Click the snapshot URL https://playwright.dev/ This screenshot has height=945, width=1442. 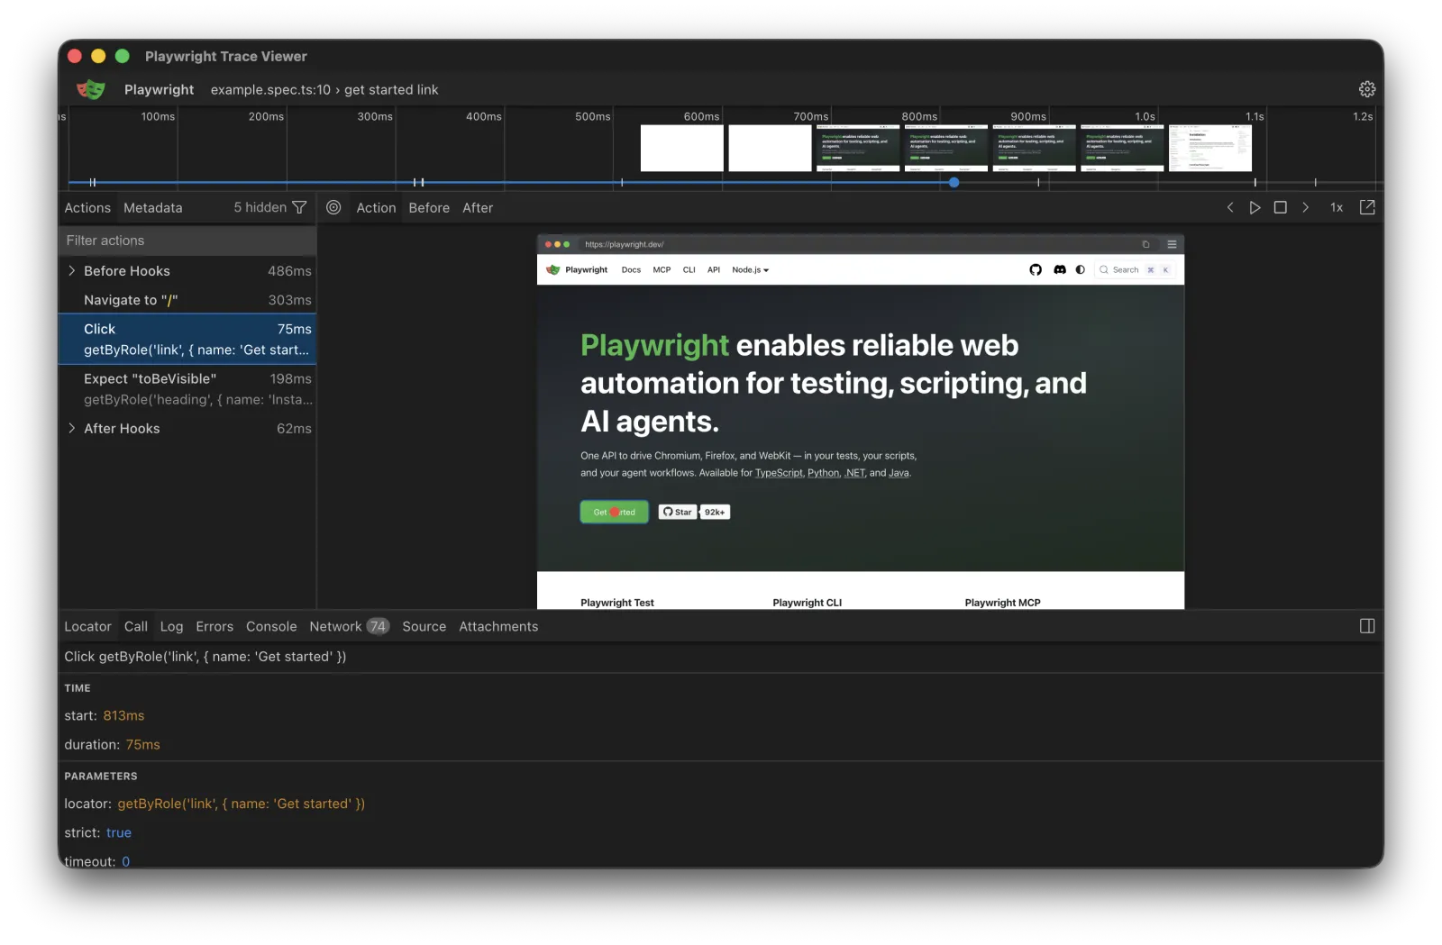click(624, 244)
